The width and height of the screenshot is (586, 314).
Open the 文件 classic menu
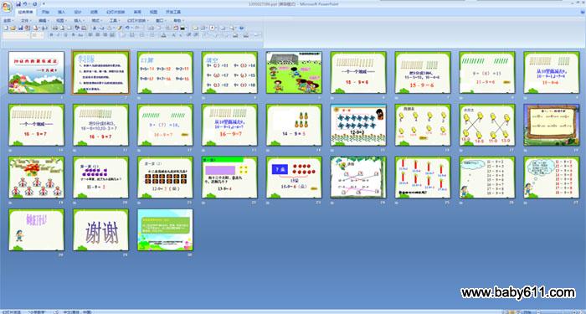(25, 20)
